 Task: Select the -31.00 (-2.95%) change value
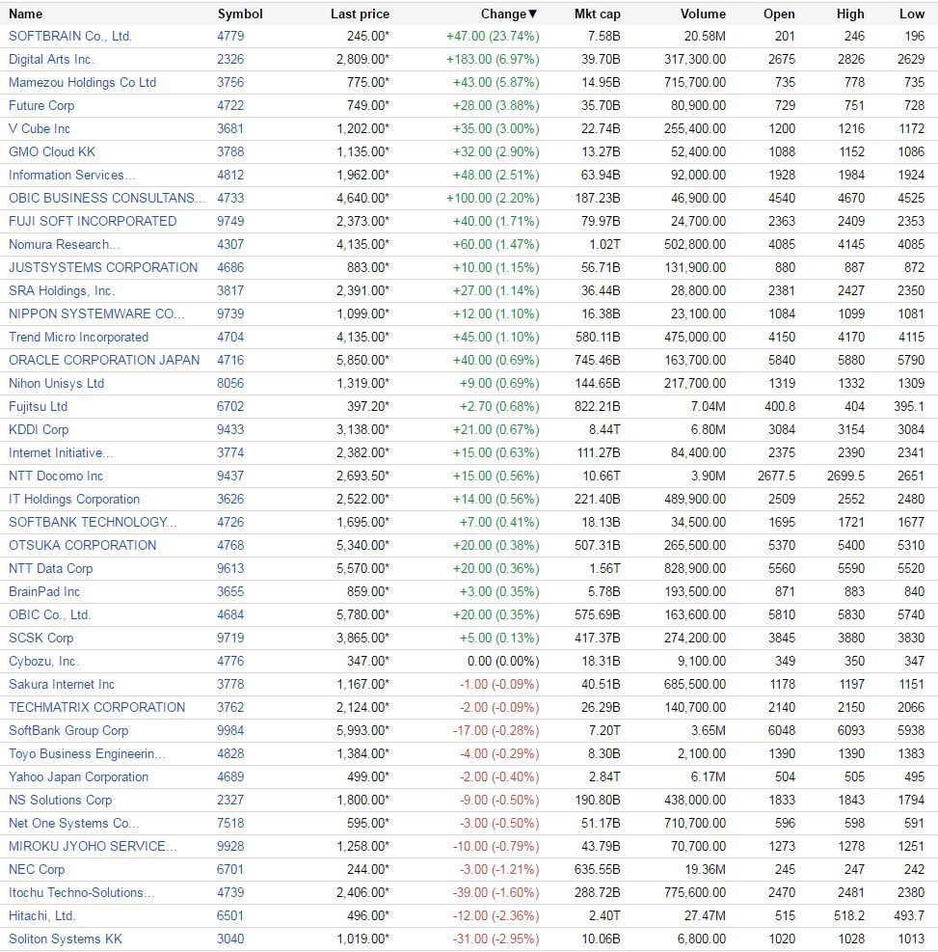click(496, 938)
